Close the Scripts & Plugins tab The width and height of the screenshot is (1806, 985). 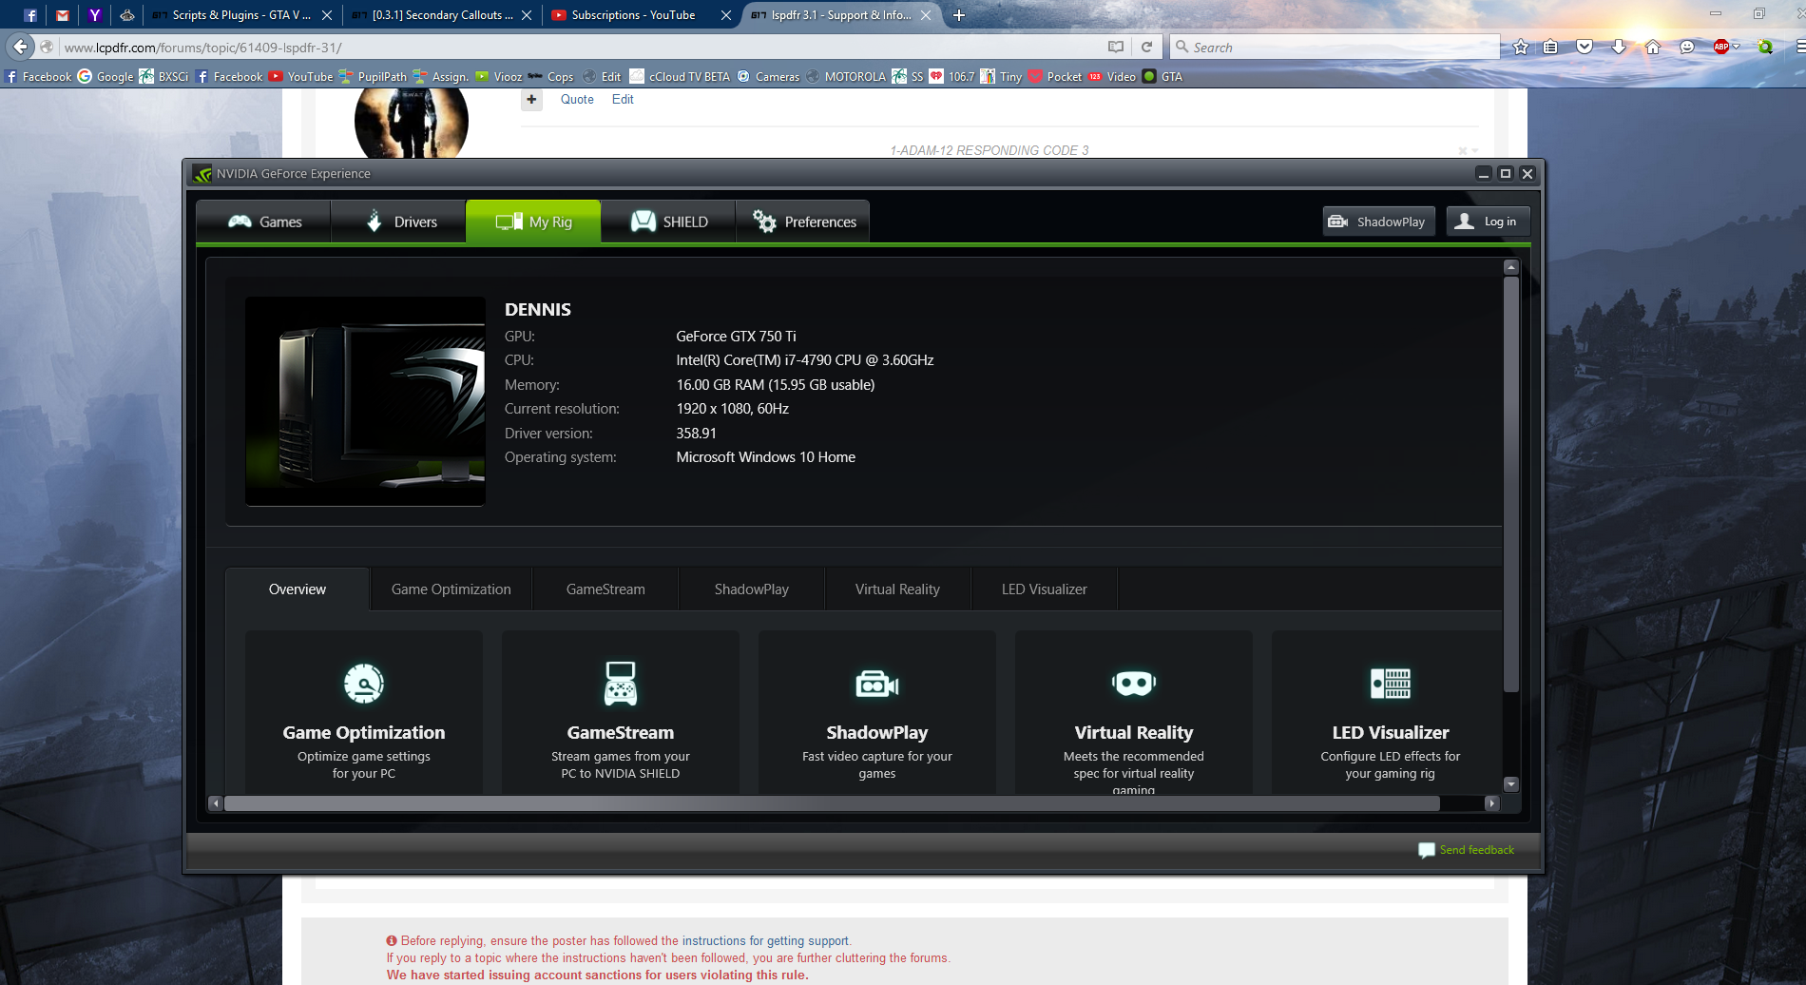(327, 15)
